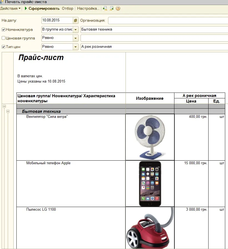228x249 pixels.
Task: Click the шт unit in Вентилятор row
Action: 222,117
